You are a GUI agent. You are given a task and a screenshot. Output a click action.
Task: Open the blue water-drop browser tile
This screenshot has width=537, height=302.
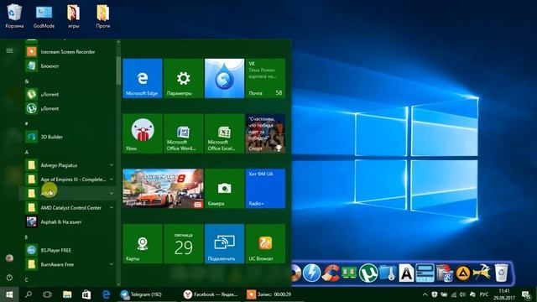click(x=224, y=78)
